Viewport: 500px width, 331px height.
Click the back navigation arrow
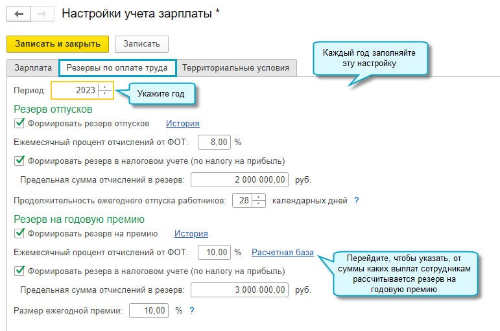[x=18, y=14]
